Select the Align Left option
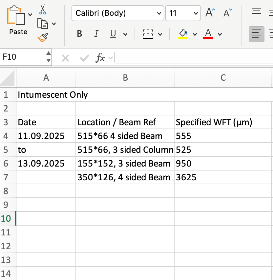Screen dimensions: 273x280 [256, 34]
